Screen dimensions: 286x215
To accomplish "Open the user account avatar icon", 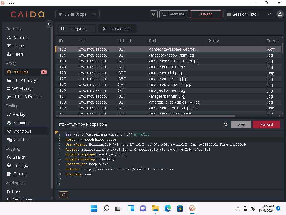I will pos(280,14).
